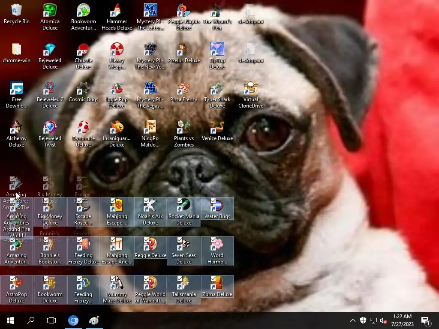Open Task View from taskbar
This screenshot has height=329, width=439.
tap(51, 320)
